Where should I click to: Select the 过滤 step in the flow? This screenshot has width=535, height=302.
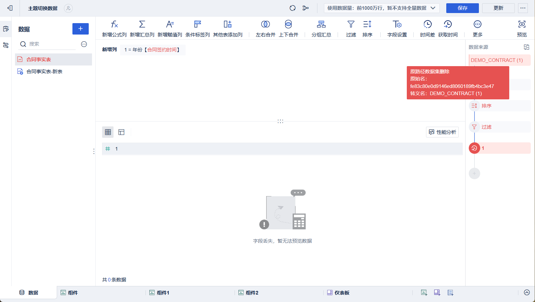pyautogui.click(x=500, y=127)
